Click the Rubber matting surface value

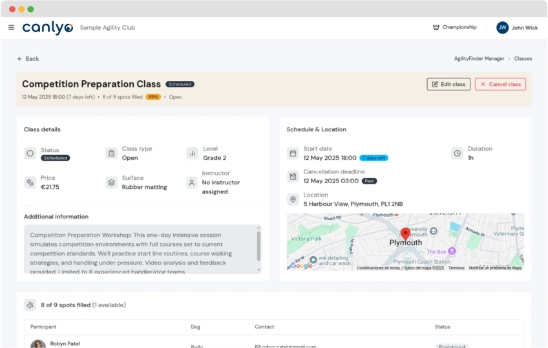[144, 187]
